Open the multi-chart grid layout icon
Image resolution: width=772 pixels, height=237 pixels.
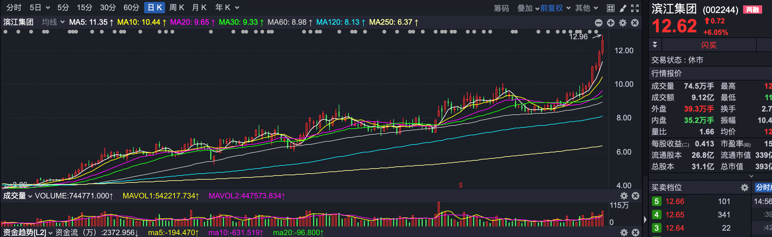610,8
